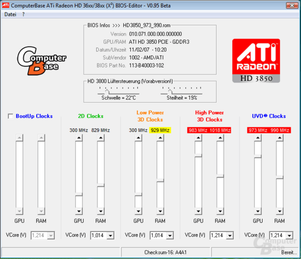Click the SubVendor 1002 - AMD/ATI value

[146, 58]
